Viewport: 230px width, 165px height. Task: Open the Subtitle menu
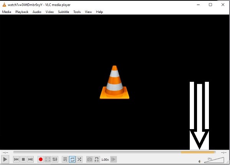64,12
